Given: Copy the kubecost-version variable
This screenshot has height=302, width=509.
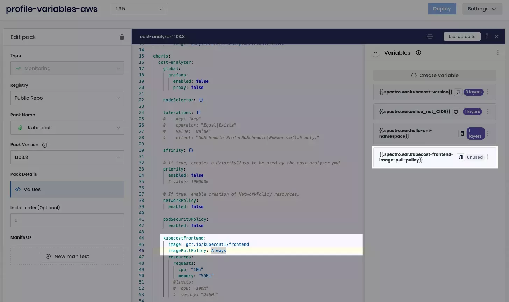Looking at the screenshot, I should [458, 92].
